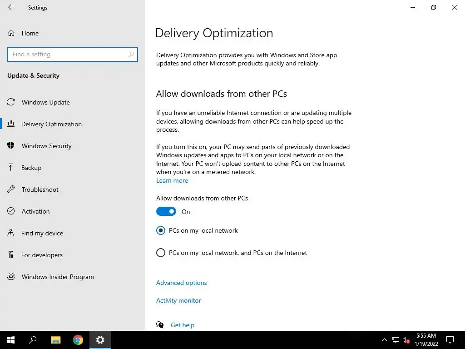Click the Learn more link
The width and height of the screenshot is (465, 349).
(172, 180)
